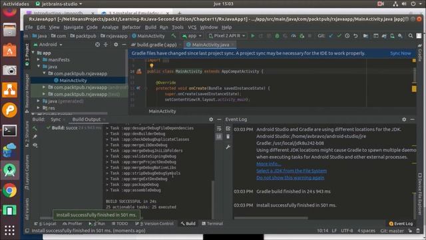Click the Attach Debugger to process icon
Image resolution: width=426 pixels, height=240 pixels.
tap(302, 36)
